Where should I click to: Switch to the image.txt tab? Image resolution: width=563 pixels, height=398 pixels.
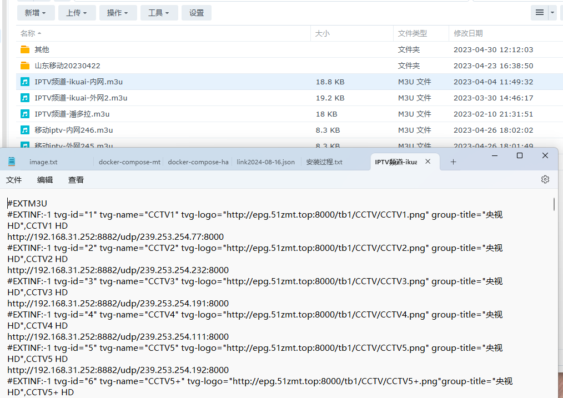click(43, 162)
